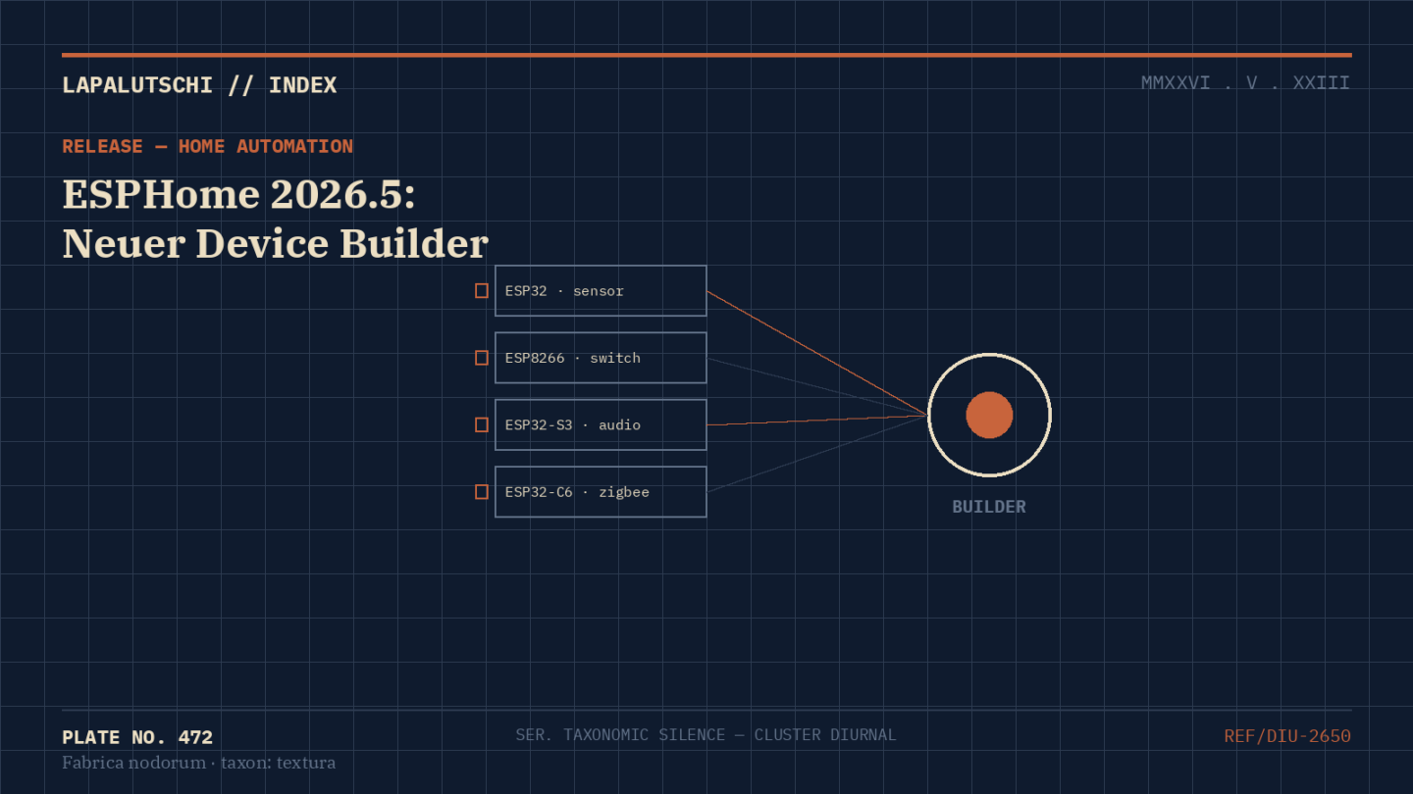Click the 'REF/DIU-2650' reference code
Image resolution: width=1413 pixels, height=794 pixels.
tap(1287, 736)
